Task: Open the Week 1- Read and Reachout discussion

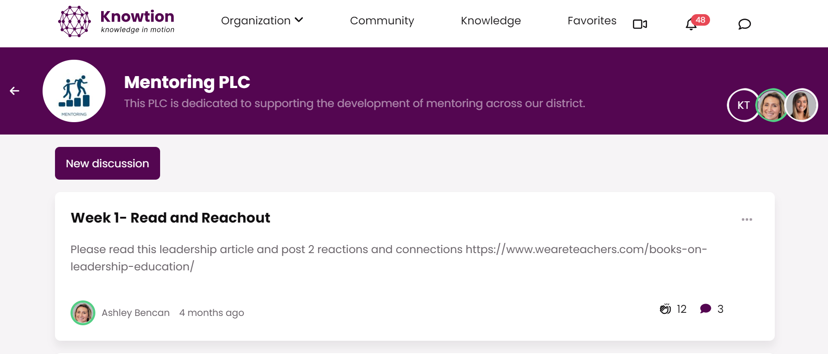Action: [170, 218]
